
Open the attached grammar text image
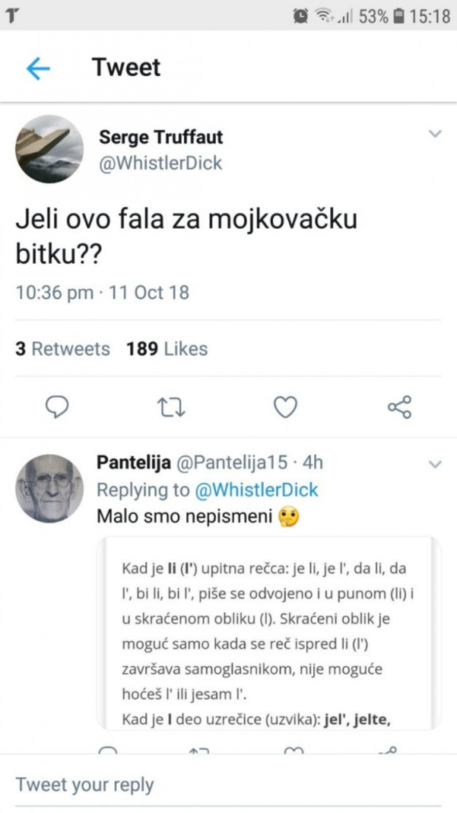coord(268,633)
